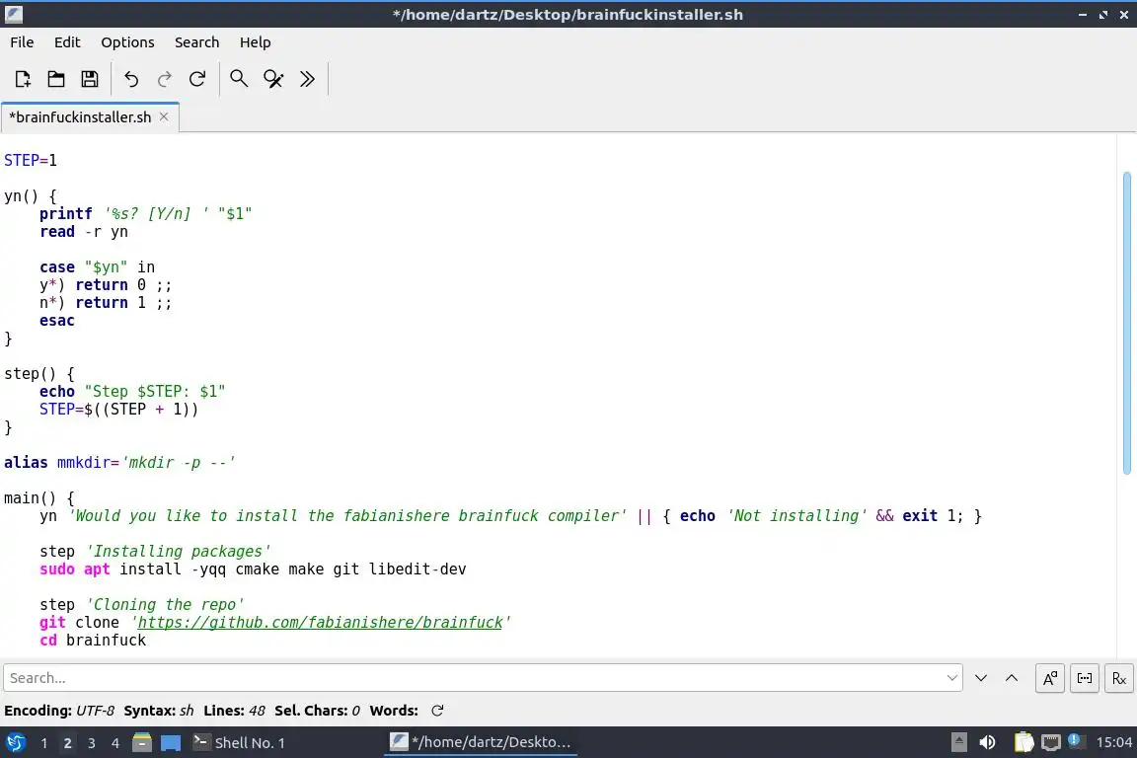Image resolution: width=1137 pixels, height=758 pixels.
Task: Create a new document with toolbar icon
Action: (23, 78)
